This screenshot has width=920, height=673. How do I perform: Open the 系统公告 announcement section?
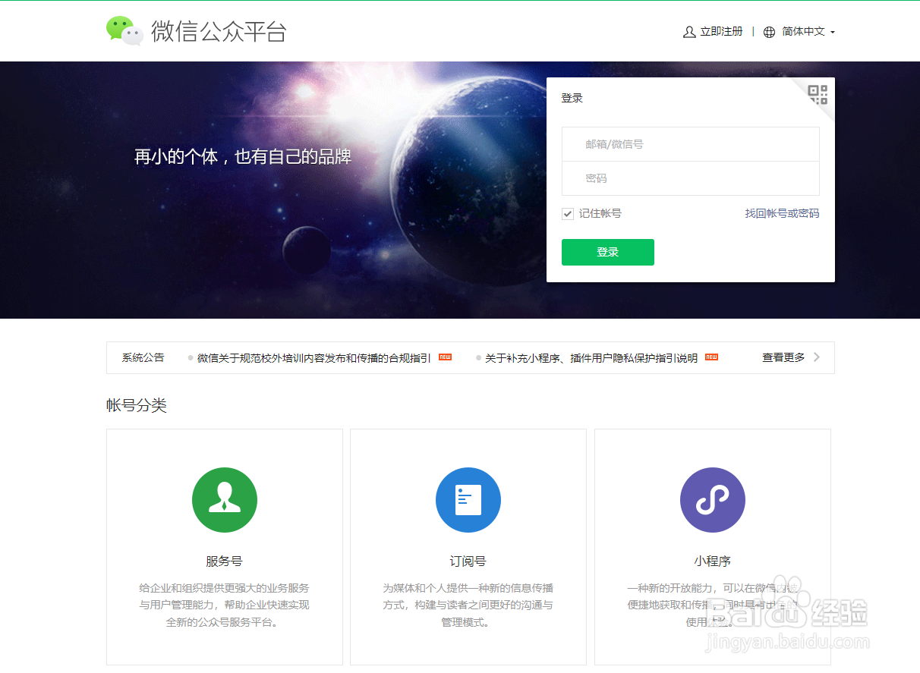coord(143,357)
